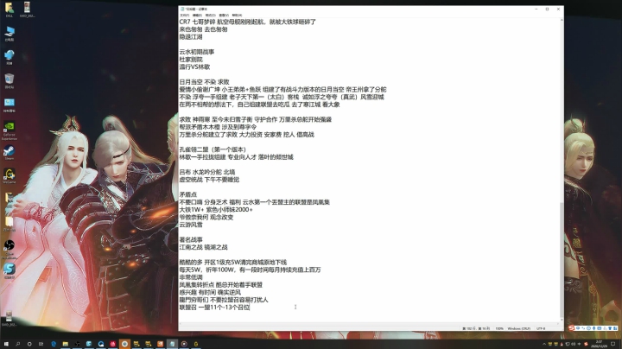Click the purple-ringed circular app on taskbar
Viewport: 622px width, 349px height.
tap(184, 344)
